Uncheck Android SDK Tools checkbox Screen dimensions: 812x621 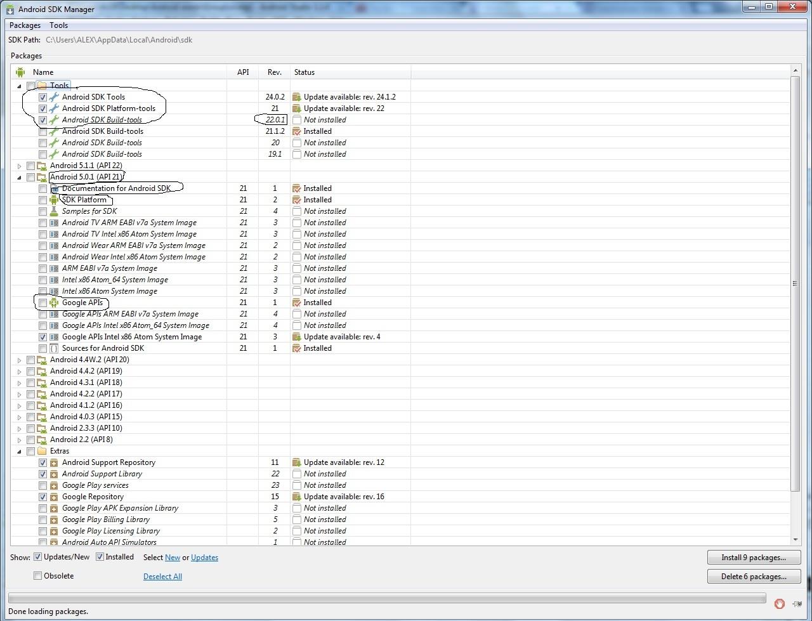43,97
